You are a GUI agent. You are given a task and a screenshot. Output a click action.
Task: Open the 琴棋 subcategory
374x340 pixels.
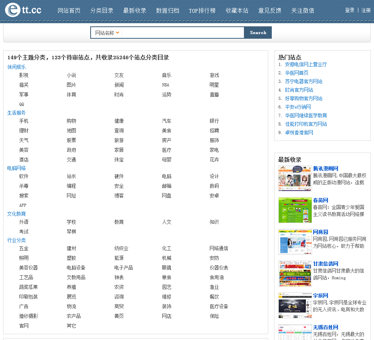[x=71, y=232]
